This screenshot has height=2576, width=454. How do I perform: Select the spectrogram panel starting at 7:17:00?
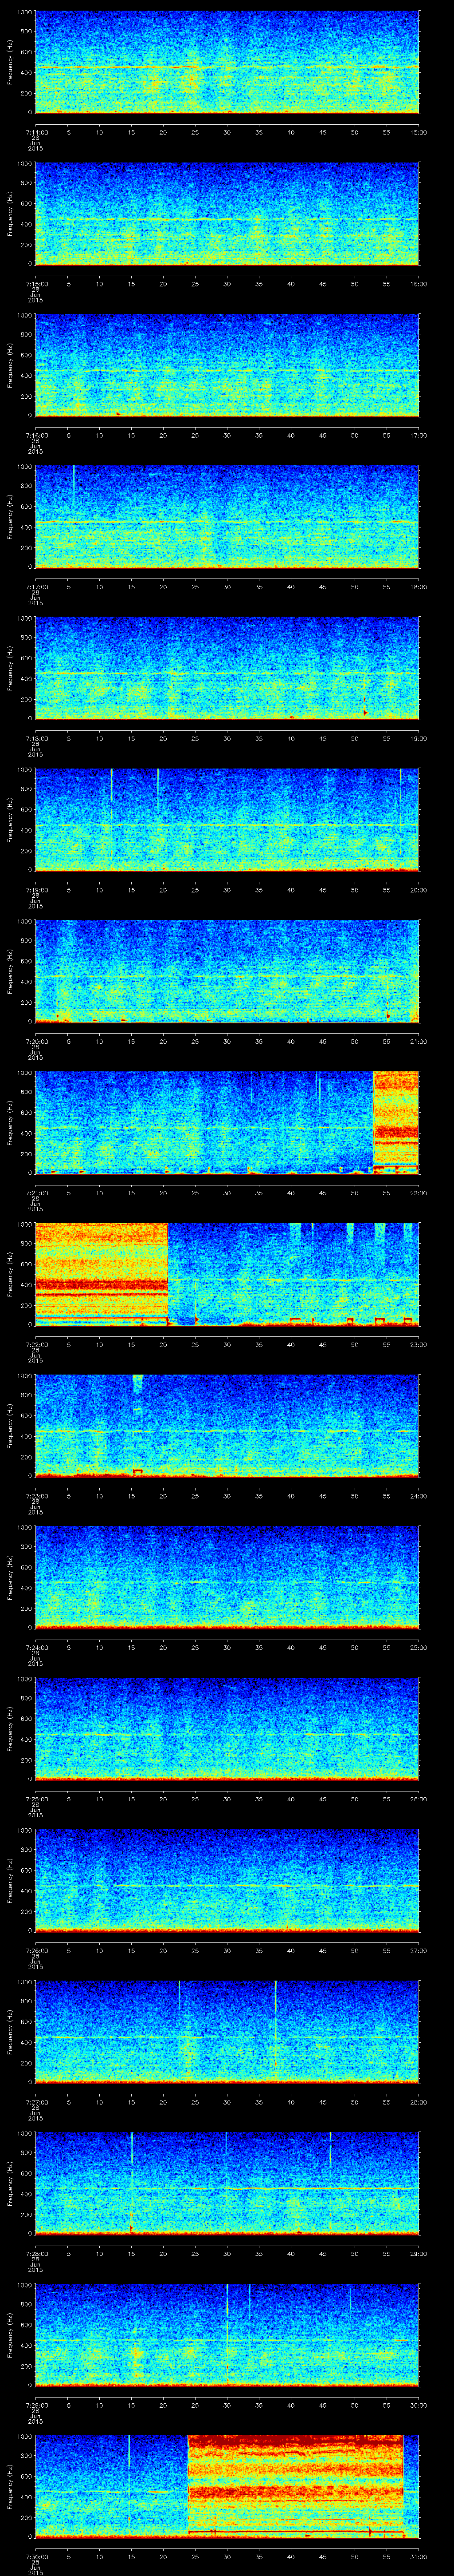tap(227, 517)
